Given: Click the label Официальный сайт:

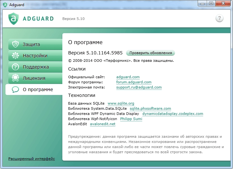Looking at the screenshot, I should tap(86, 77).
